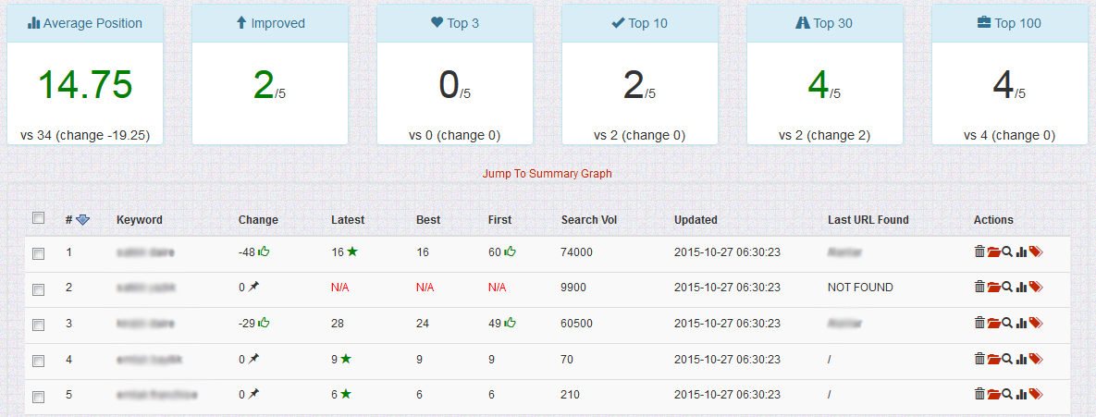Sort table by First column

tap(499, 219)
